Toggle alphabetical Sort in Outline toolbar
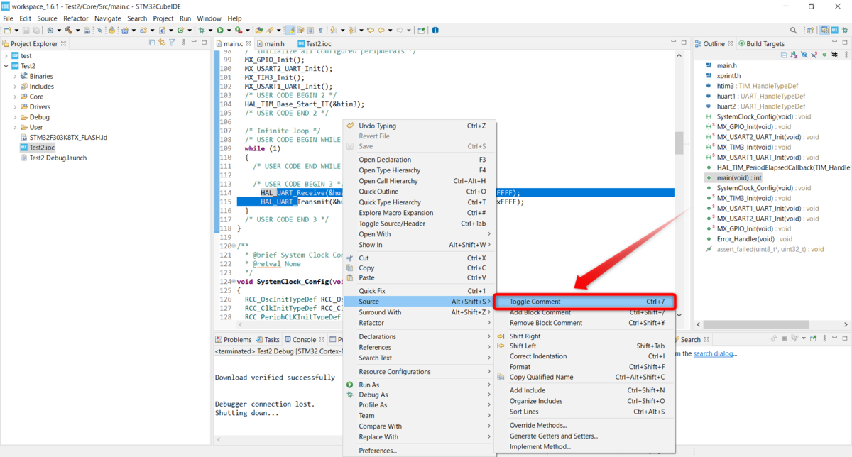Screen dimensions: 852x457 pos(794,55)
